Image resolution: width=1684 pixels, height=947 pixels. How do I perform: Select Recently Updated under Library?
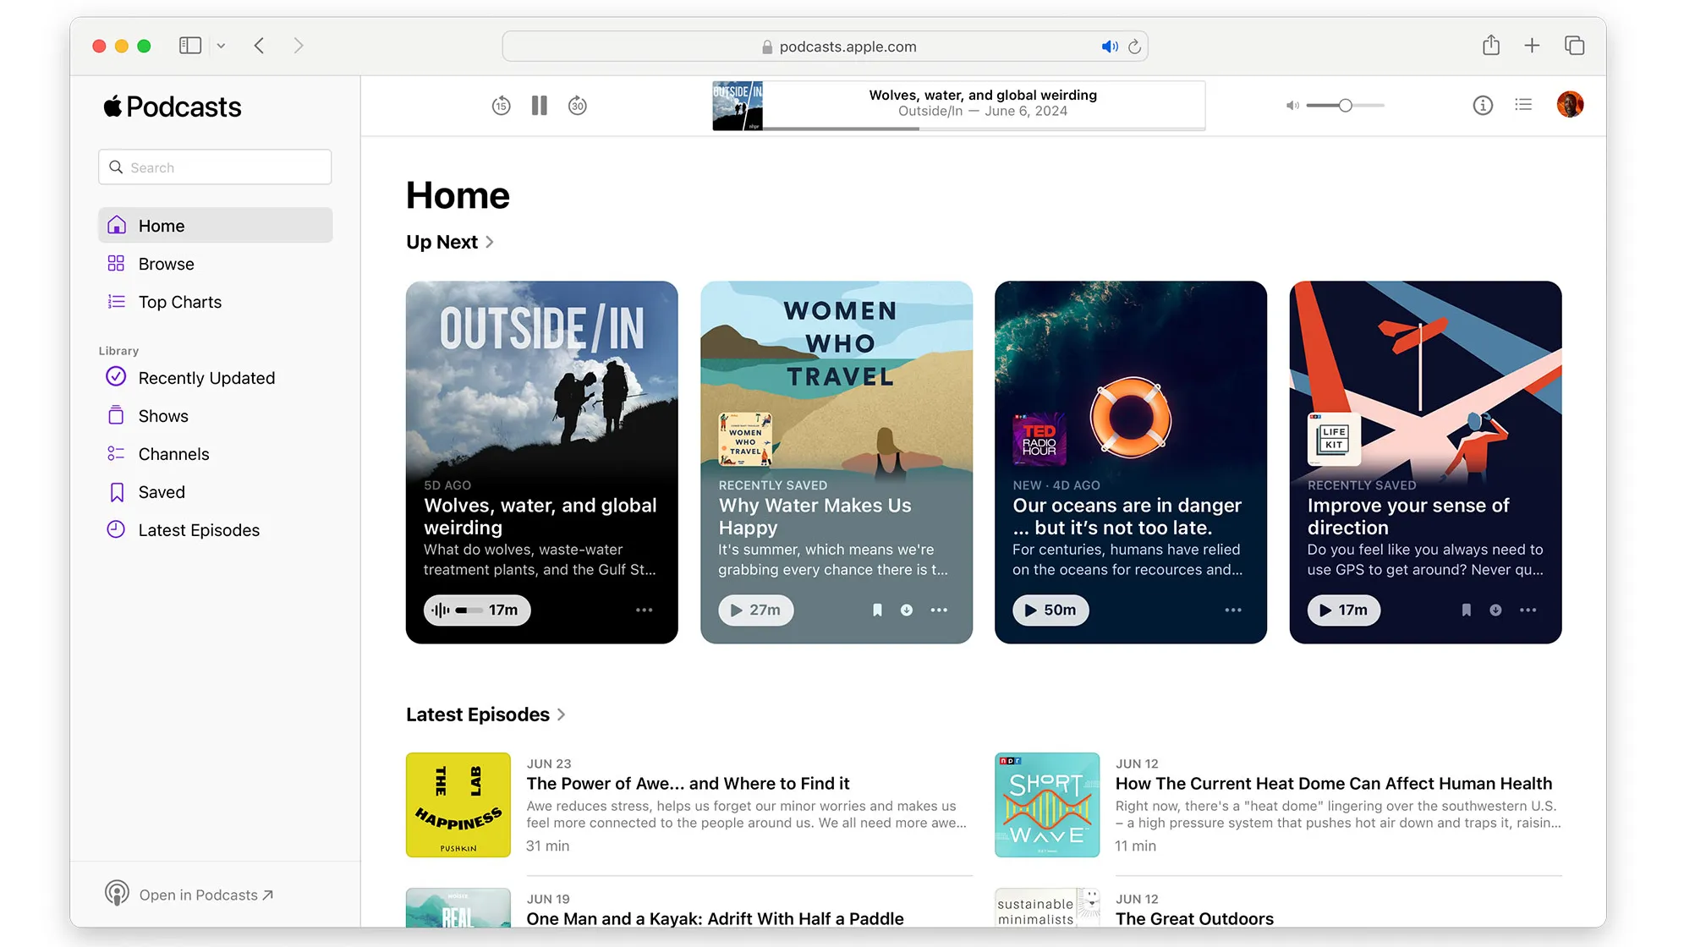pos(206,378)
